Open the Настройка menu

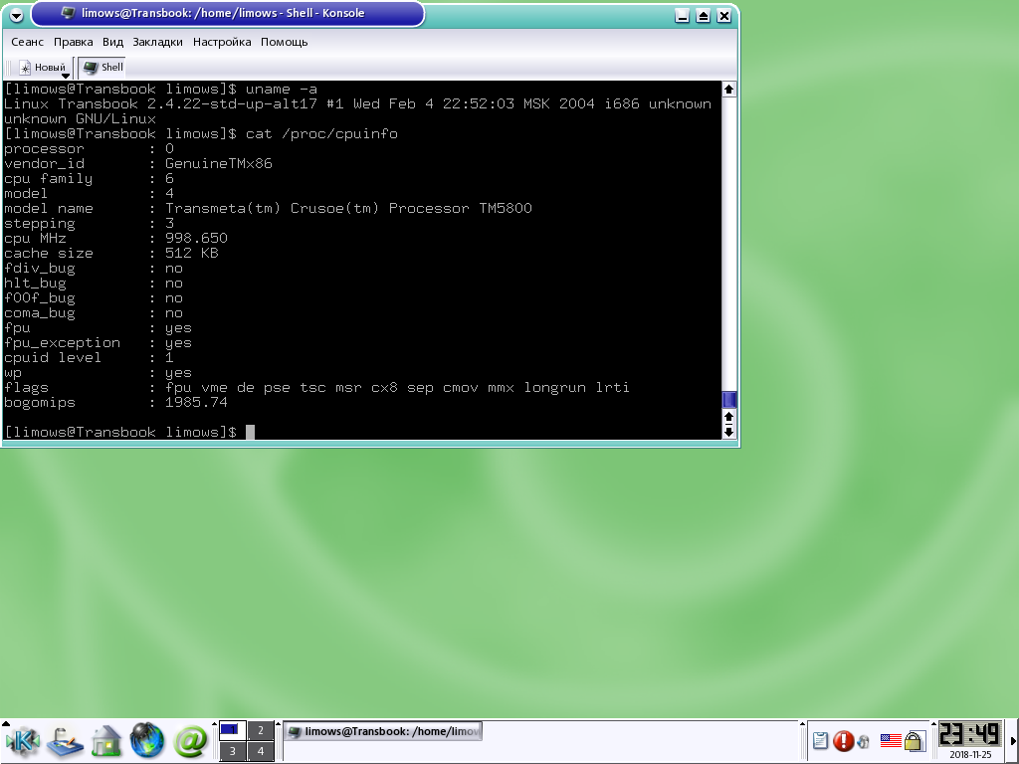[222, 42]
